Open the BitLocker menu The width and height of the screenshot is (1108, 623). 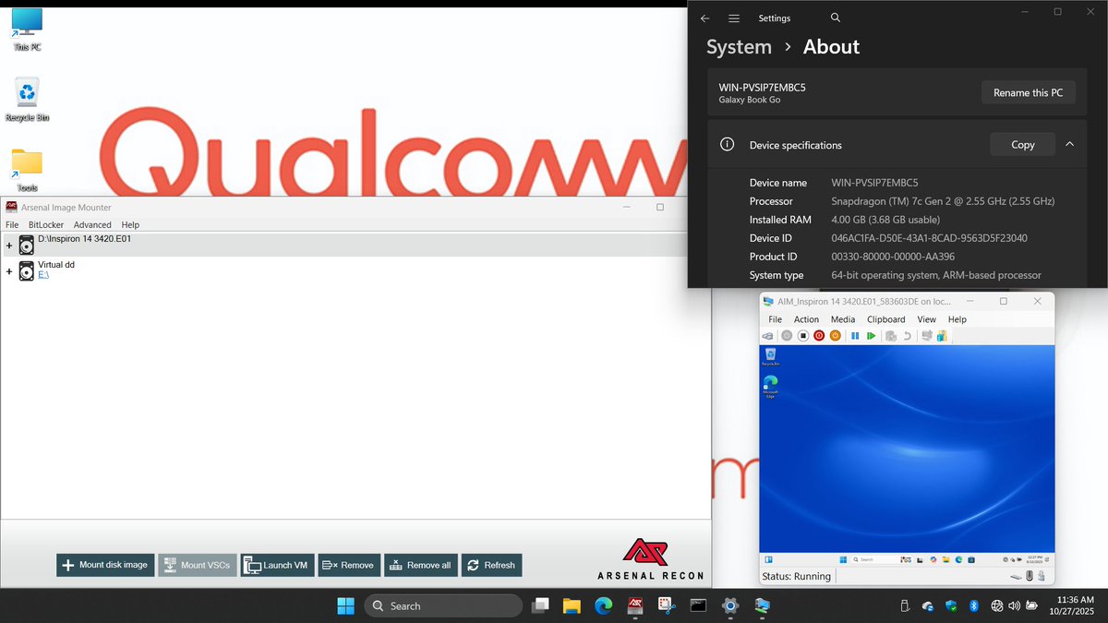44,224
